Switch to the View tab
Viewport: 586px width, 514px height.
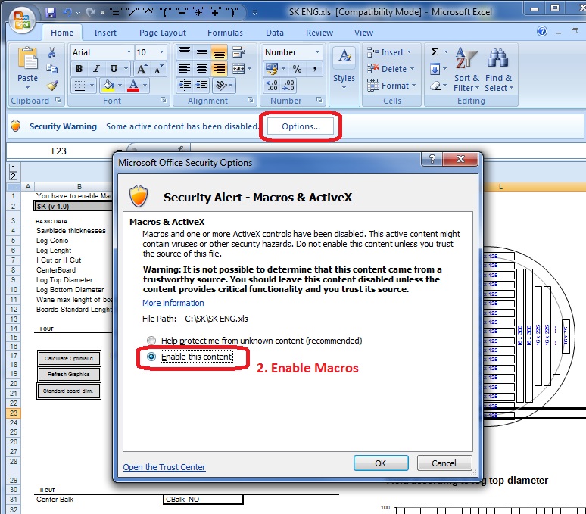363,33
